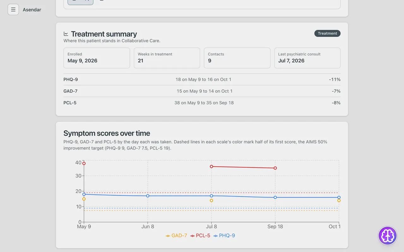The image size is (404, 252).
Task: Click the -7% change value
Action: (336, 91)
